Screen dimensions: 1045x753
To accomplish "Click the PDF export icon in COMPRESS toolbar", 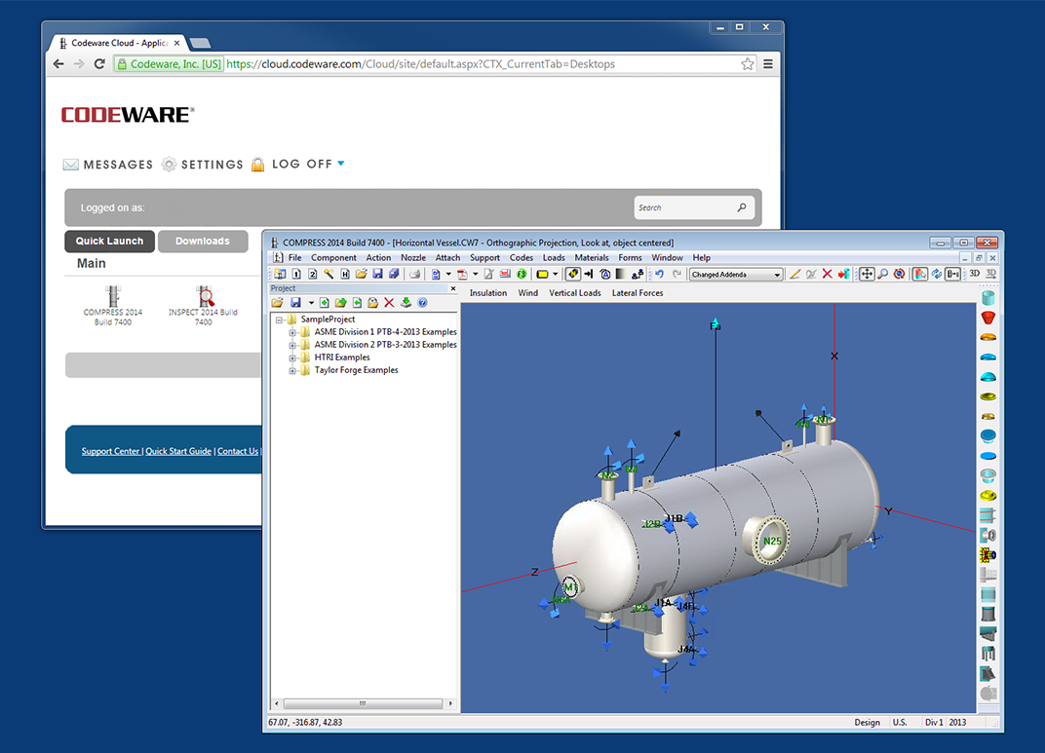I will pos(462,274).
